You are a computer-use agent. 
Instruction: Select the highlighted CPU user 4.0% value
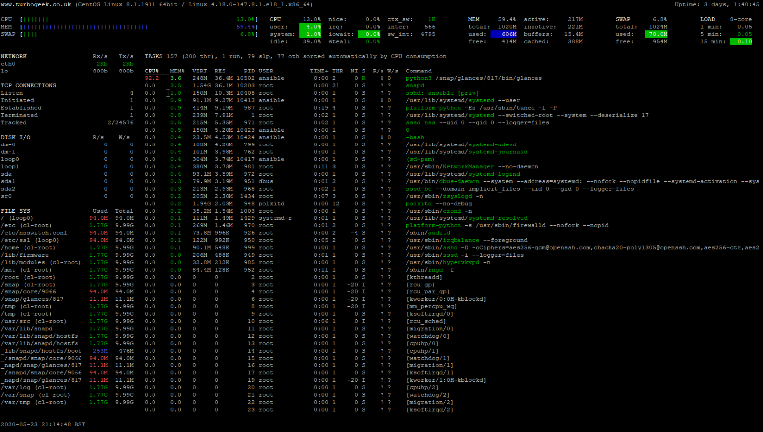[x=310, y=27]
